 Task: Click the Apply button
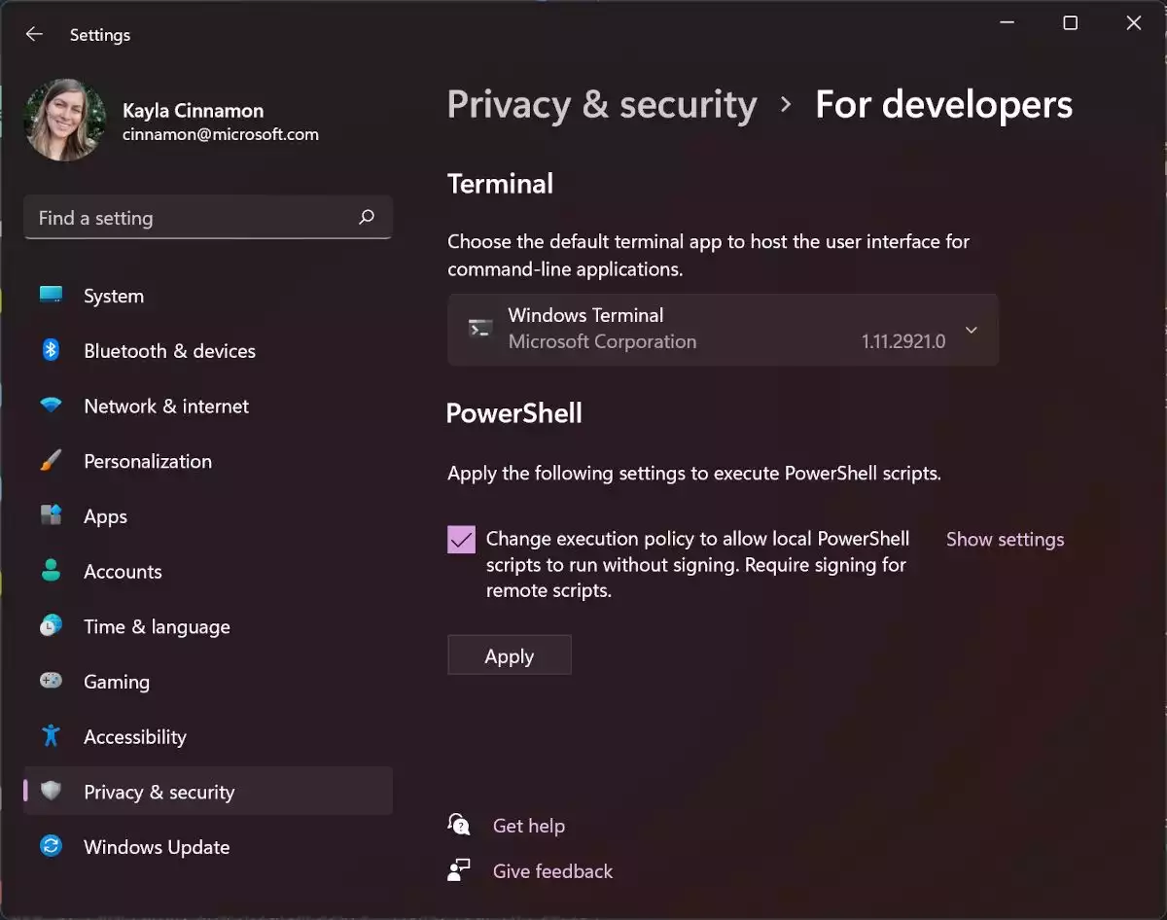pyautogui.click(x=510, y=655)
